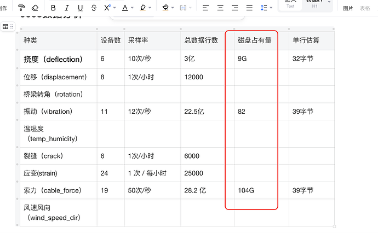Image resolution: width=378 pixels, height=233 pixels.
Task: Apply the cell fill bucket color
Action: tap(165, 8)
